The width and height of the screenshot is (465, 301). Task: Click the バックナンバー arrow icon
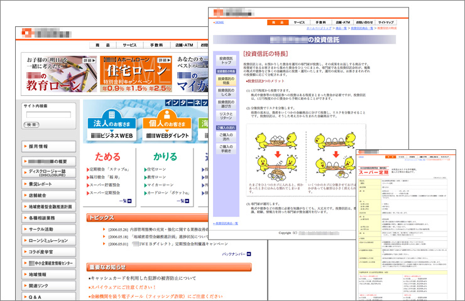pos(249,254)
